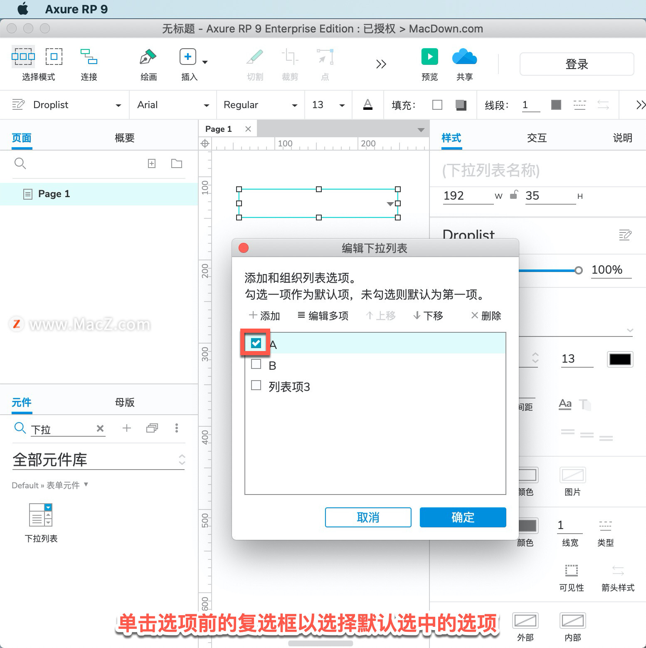Switch to the Outline tab
Image resolution: width=646 pixels, height=648 pixels.
point(125,138)
